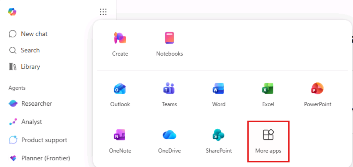Launch PowerPoint from the app panel
353x167 pixels.
click(318, 95)
